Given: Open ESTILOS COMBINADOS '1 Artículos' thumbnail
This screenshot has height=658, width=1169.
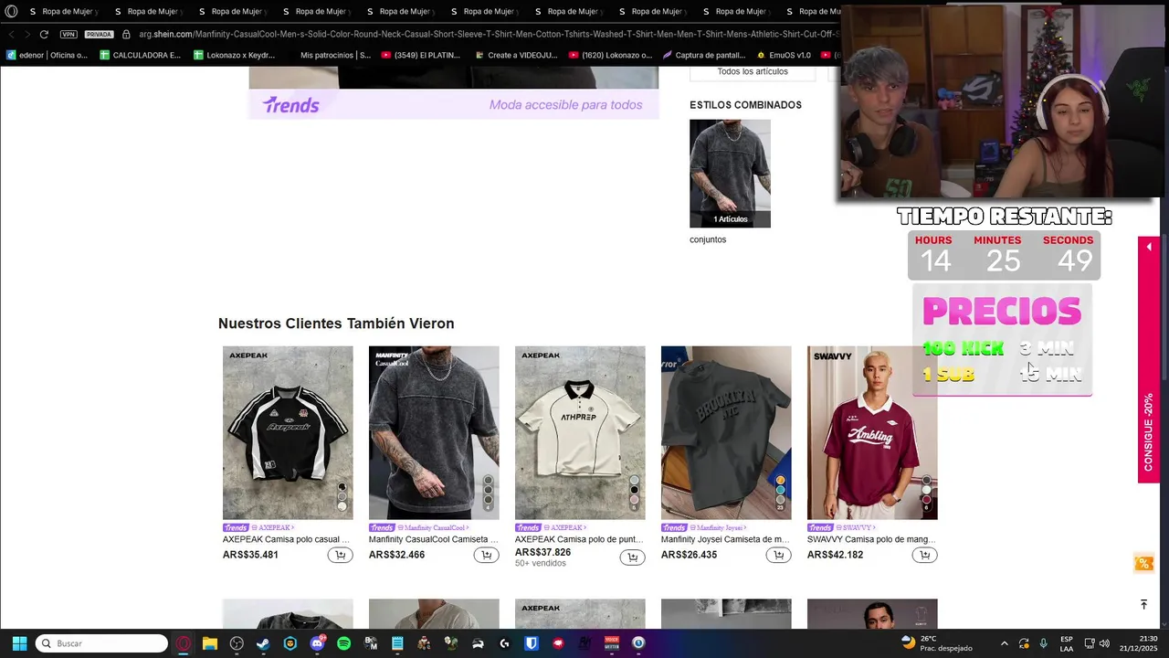Looking at the screenshot, I should pos(730,174).
